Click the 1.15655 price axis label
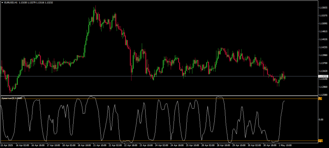Viewport: 329px width, 148px height. (323, 8)
